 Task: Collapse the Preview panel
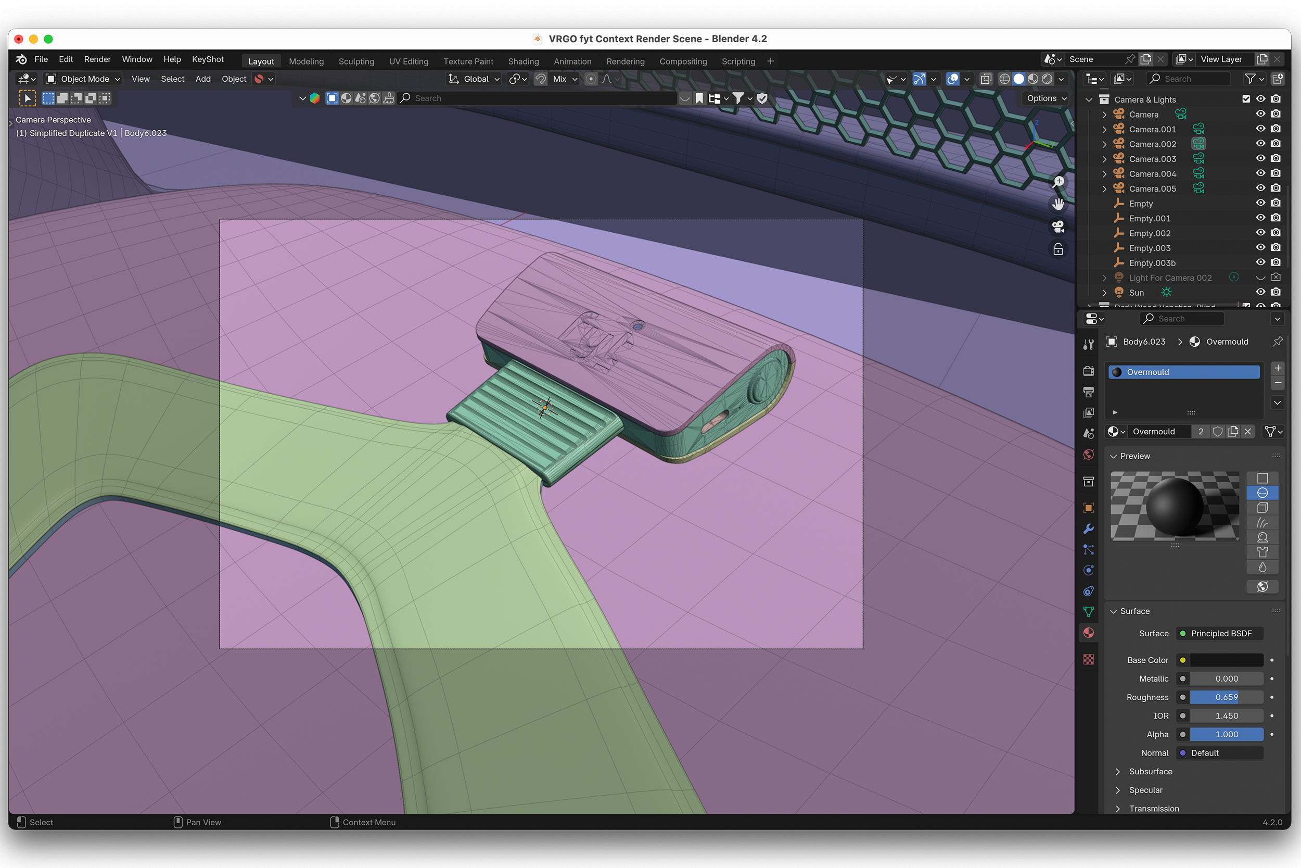(x=1114, y=456)
